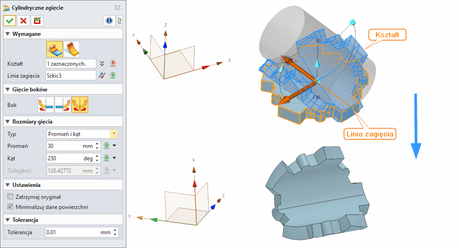Collapse the Ustawienia section
This screenshot has height=248, width=459.
point(8,185)
